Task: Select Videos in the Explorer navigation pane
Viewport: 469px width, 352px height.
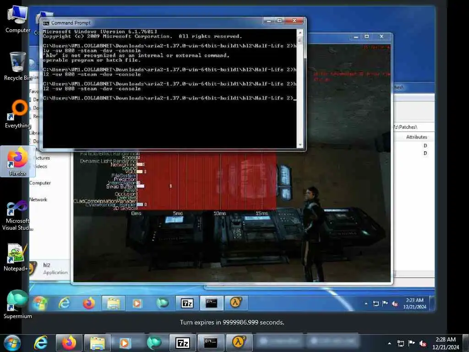Action: coord(41,166)
